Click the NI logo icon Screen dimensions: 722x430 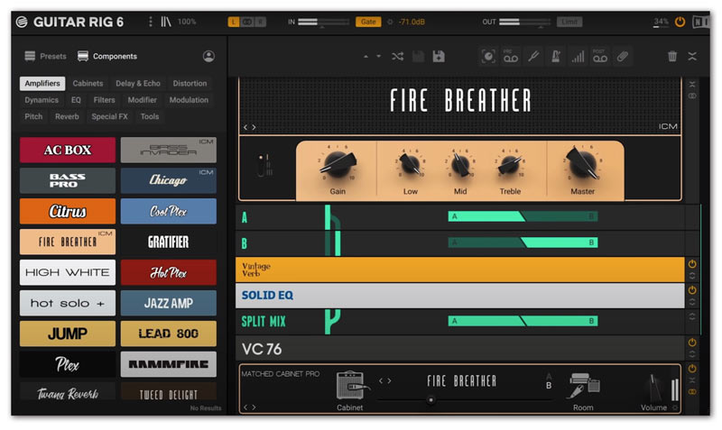coord(700,22)
